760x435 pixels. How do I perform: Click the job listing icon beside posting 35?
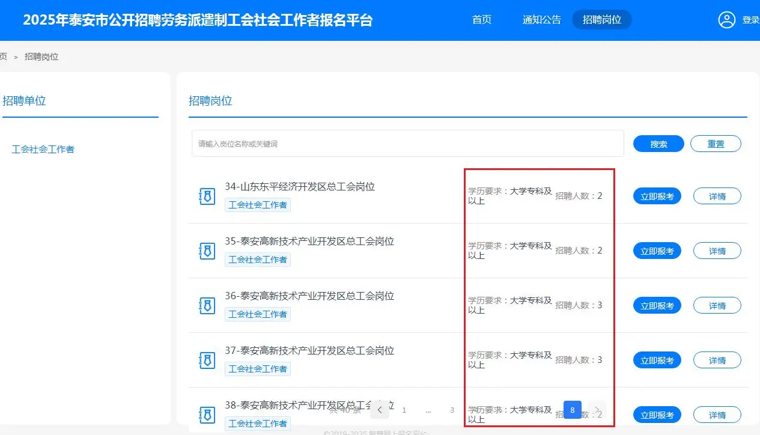pyautogui.click(x=207, y=251)
